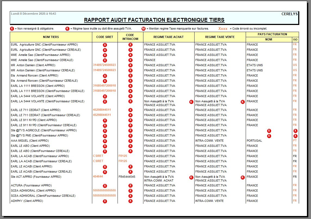
Task: Select the FR45444545 intracom code
Action: click(x=127, y=177)
